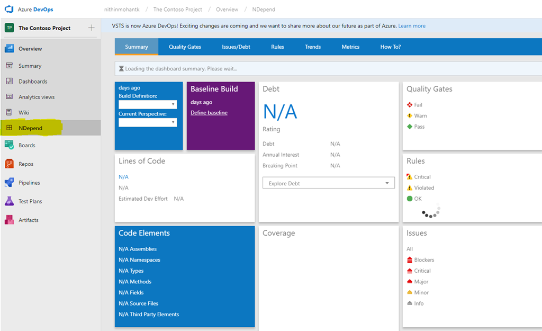This screenshot has width=542, height=331.
Task: Open the Boards icon in sidebar
Action: click(9, 145)
